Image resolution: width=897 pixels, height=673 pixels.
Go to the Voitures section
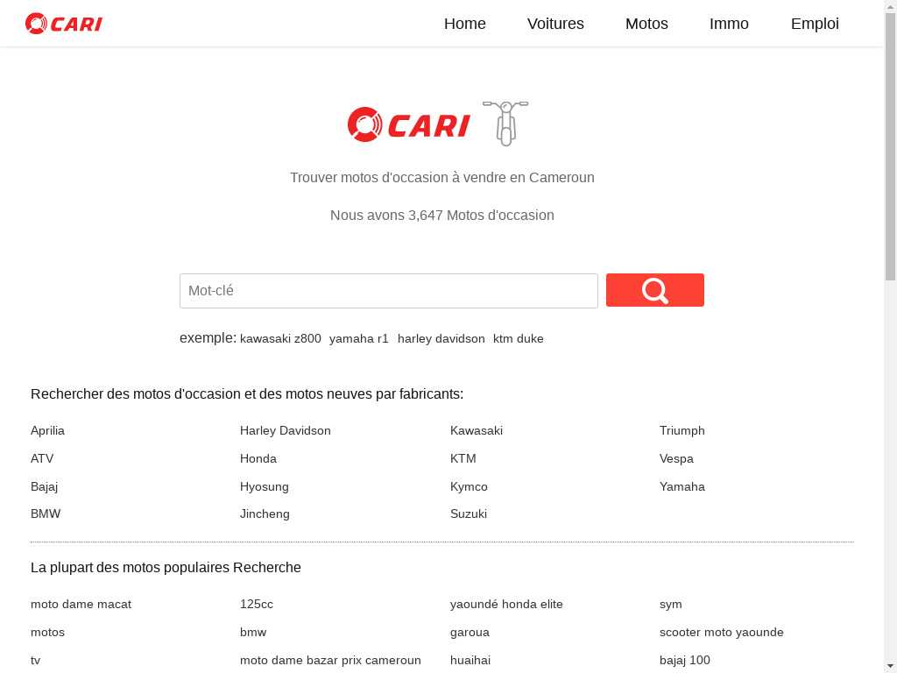coord(555,24)
